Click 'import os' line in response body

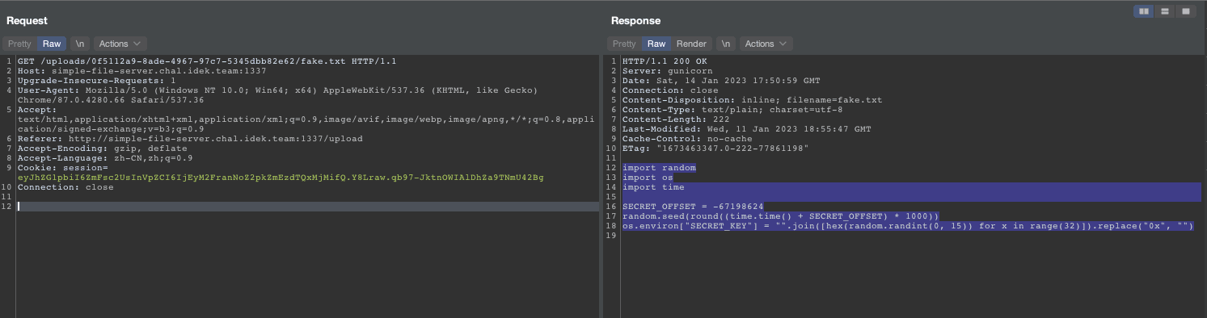point(648,178)
